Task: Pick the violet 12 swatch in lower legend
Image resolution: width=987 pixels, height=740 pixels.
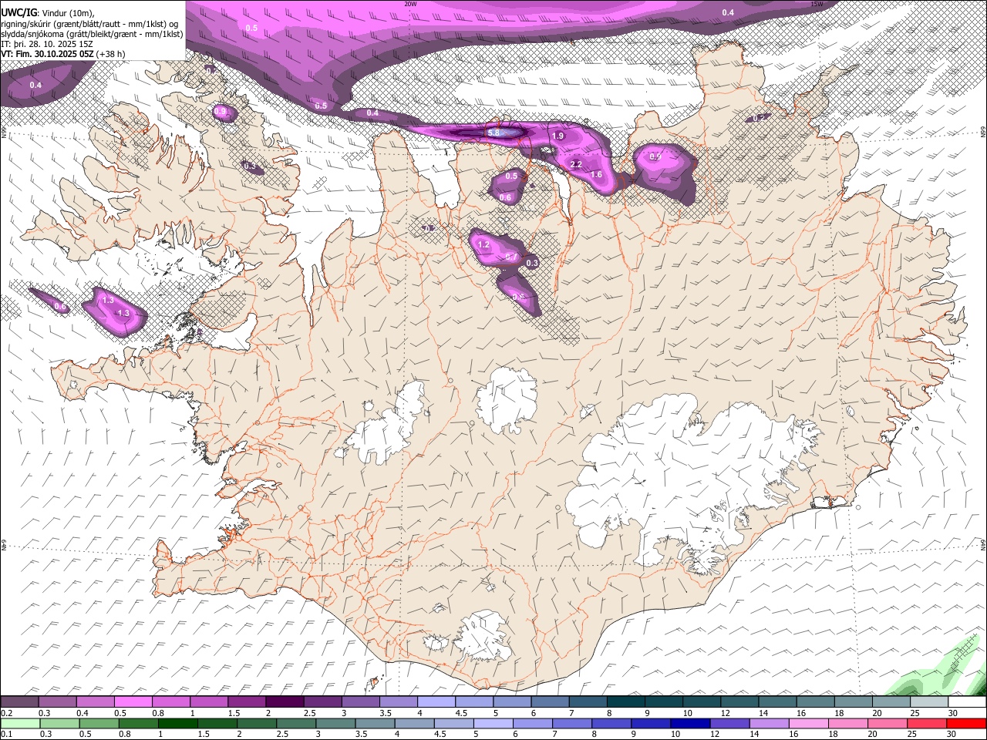Action: 729,723
